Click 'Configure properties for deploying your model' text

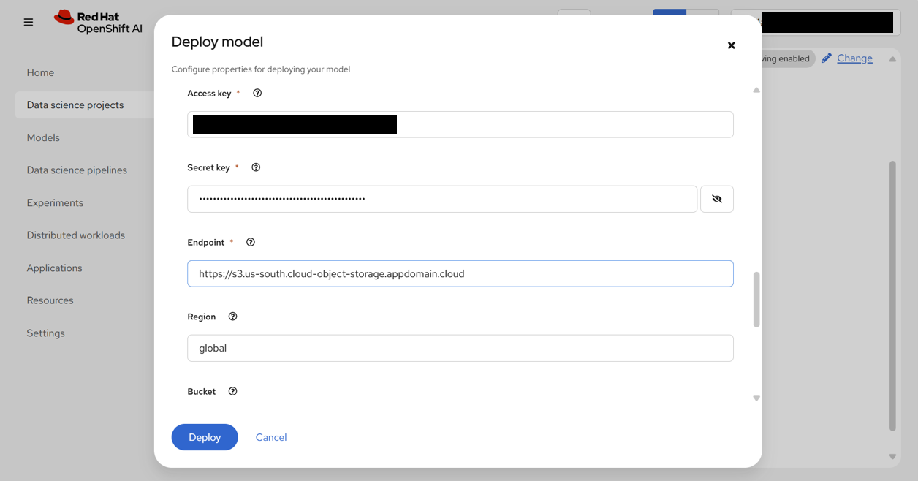261,69
